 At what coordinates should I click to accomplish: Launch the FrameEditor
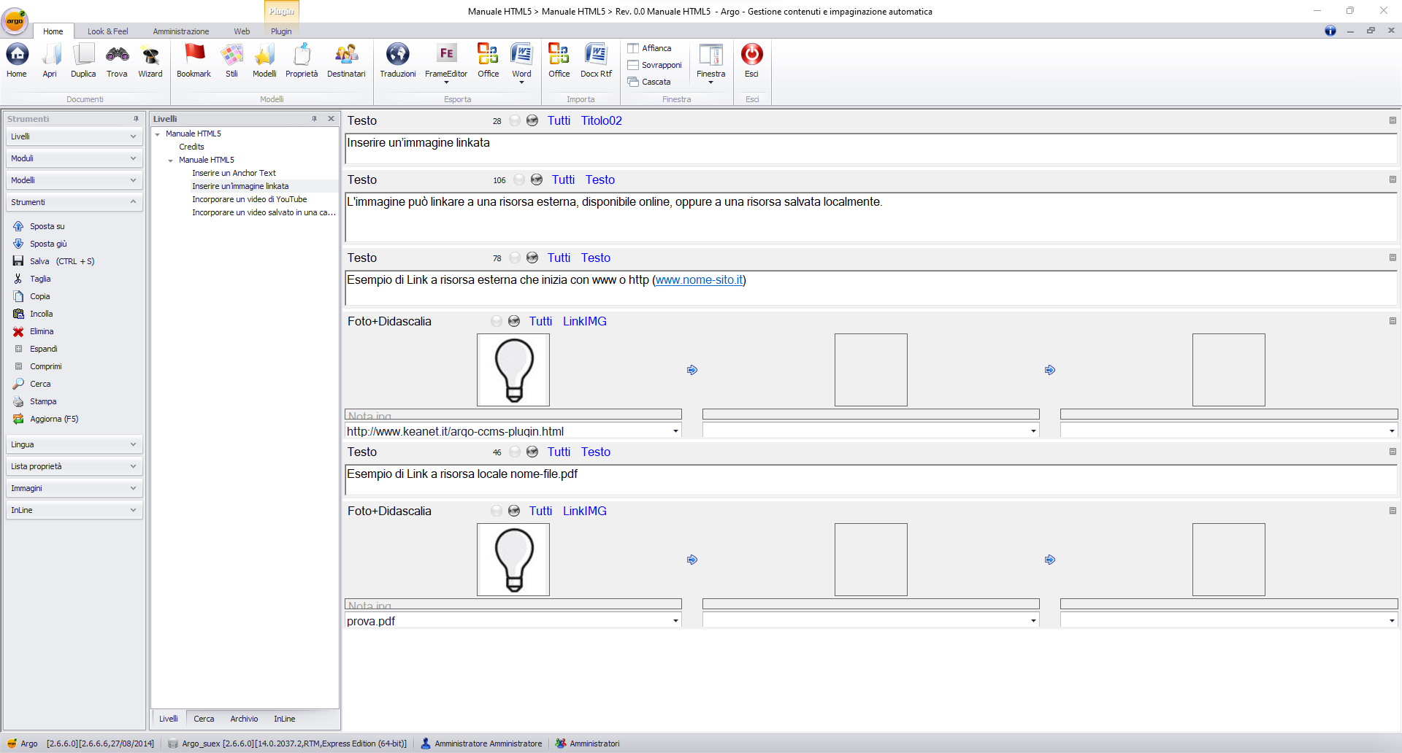[x=445, y=62]
